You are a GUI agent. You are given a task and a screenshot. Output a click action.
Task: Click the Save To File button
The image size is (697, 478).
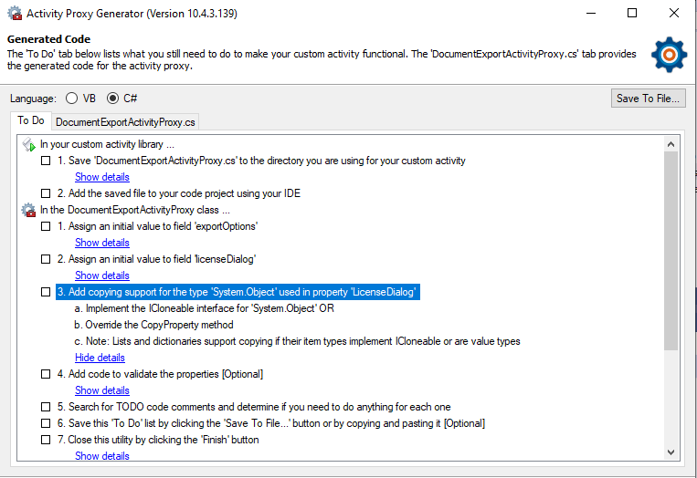[x=648, y=99]
